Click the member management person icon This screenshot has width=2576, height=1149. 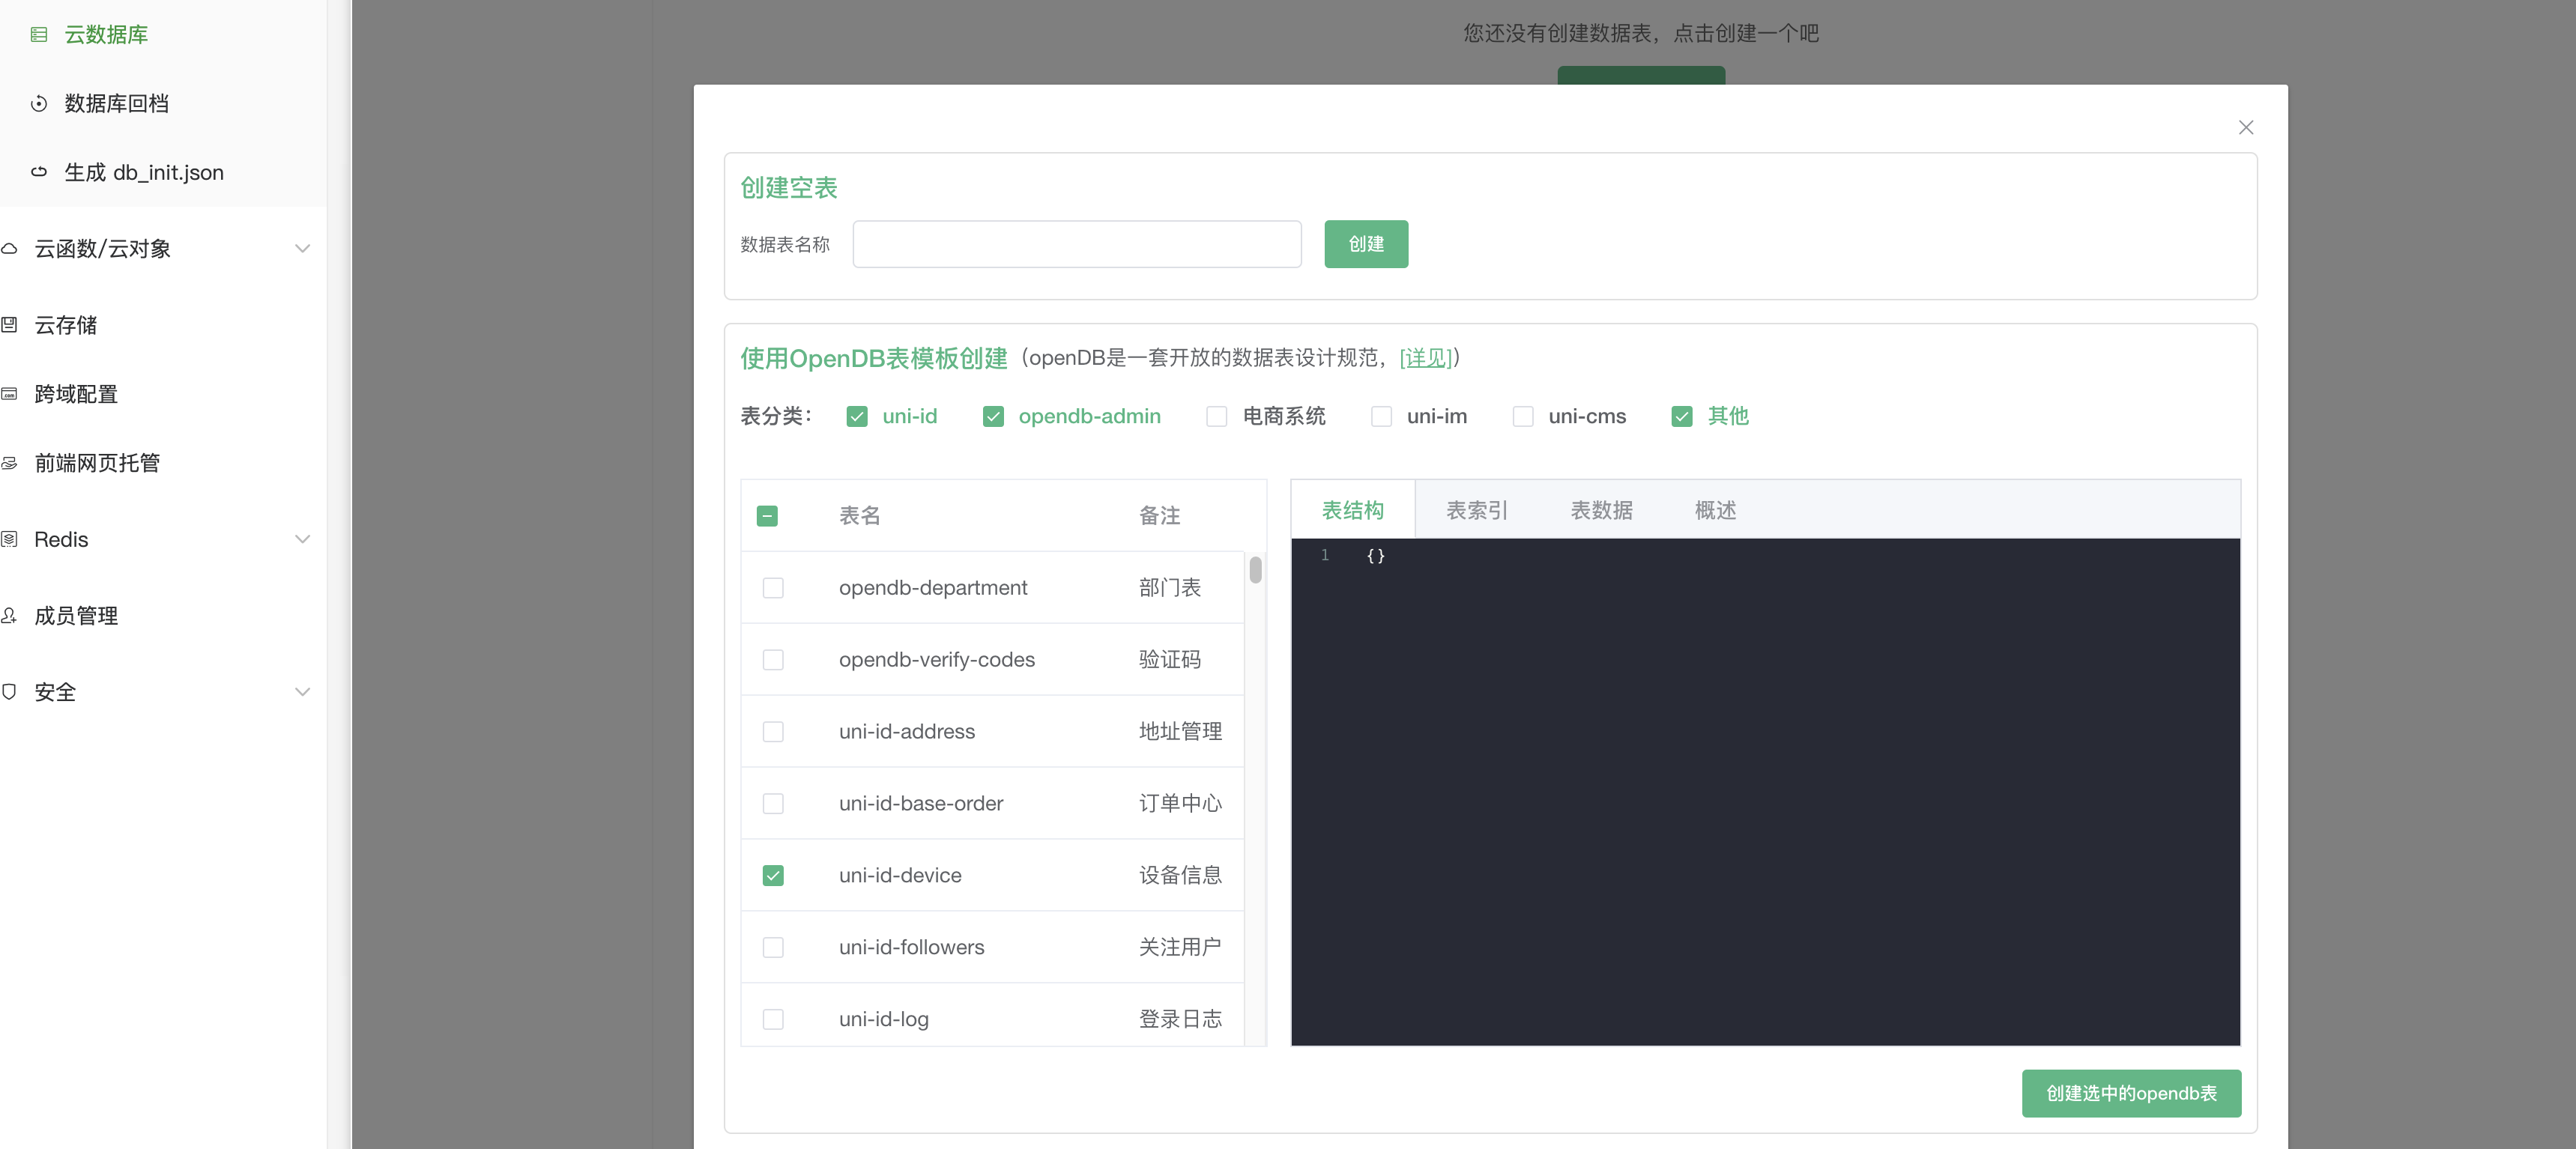click(10, 616)
